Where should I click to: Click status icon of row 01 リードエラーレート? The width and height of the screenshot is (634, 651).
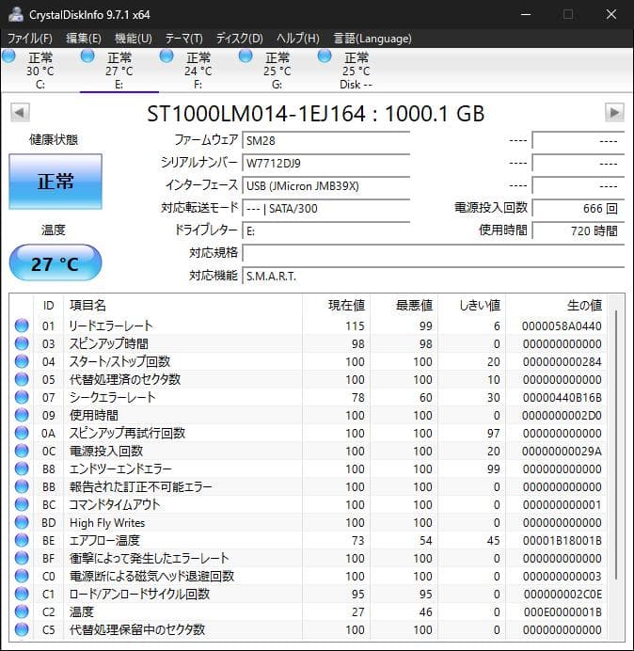pos(22,325)
